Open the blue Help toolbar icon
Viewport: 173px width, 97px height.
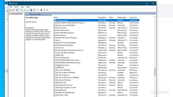(31, 10)
